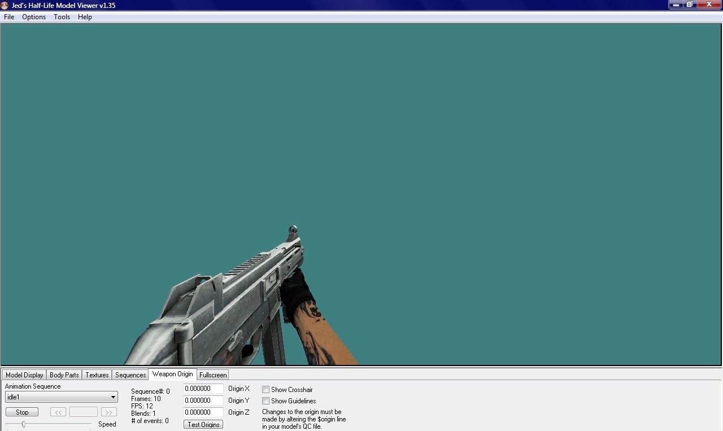Switch to the Model Display tab

point(24,375)
